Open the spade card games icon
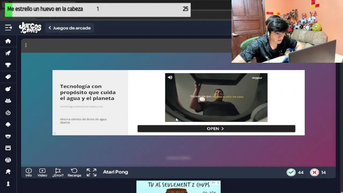Viewport: 343px width, 193px height. (8, 124)
